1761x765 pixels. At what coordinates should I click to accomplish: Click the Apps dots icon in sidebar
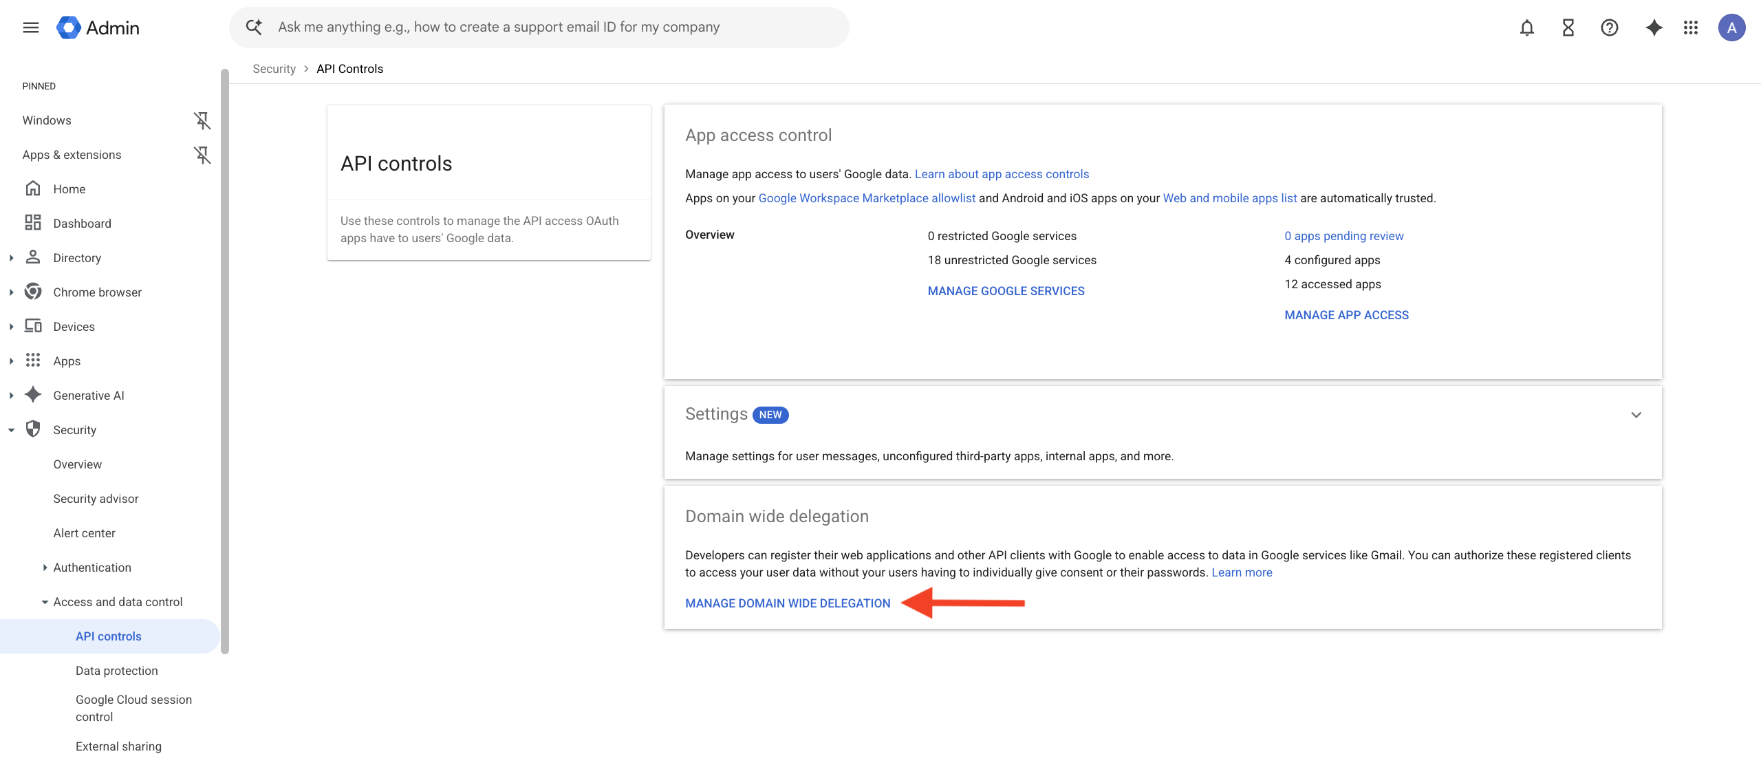point(33,360)
